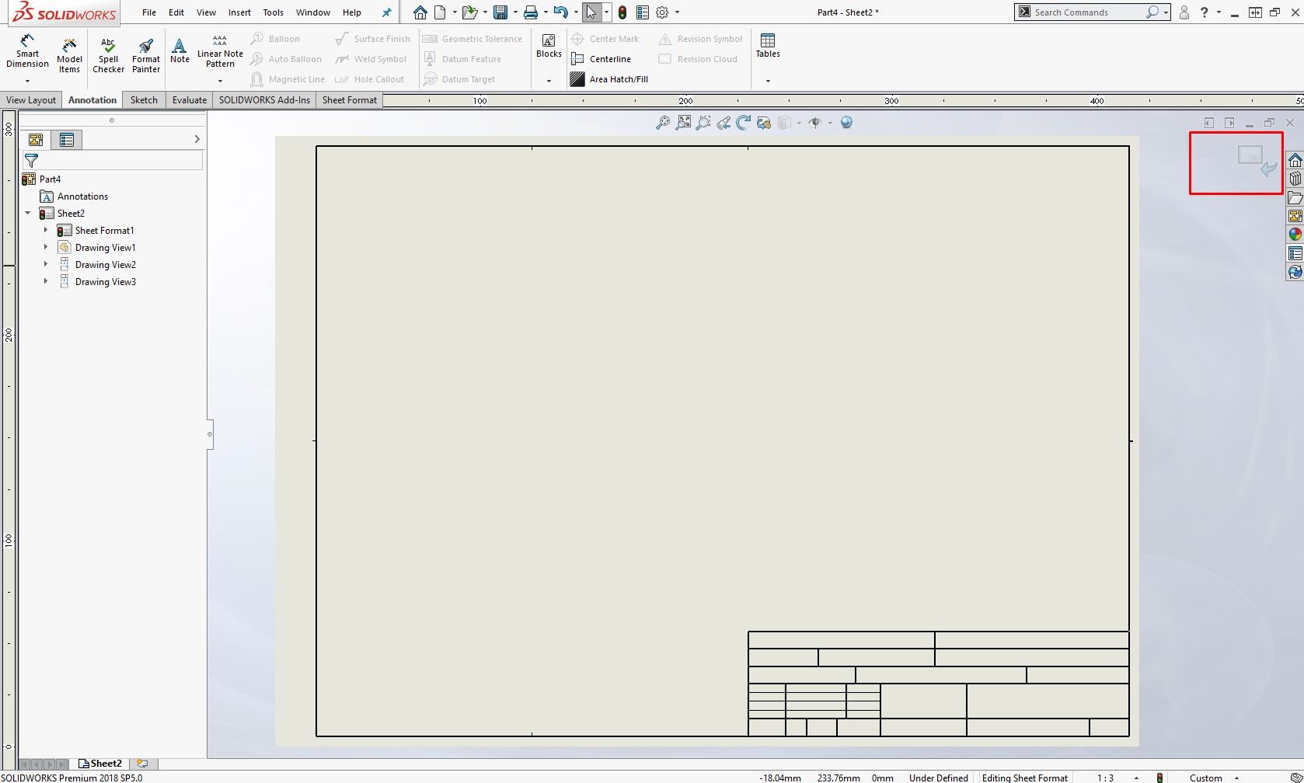Expand the Drawing View1 tree item

click(45, 247)
